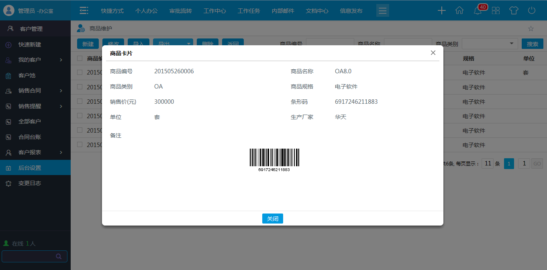Check the first product row checkbox
This screenshot has width=547, height=270.
coord(79,73)
